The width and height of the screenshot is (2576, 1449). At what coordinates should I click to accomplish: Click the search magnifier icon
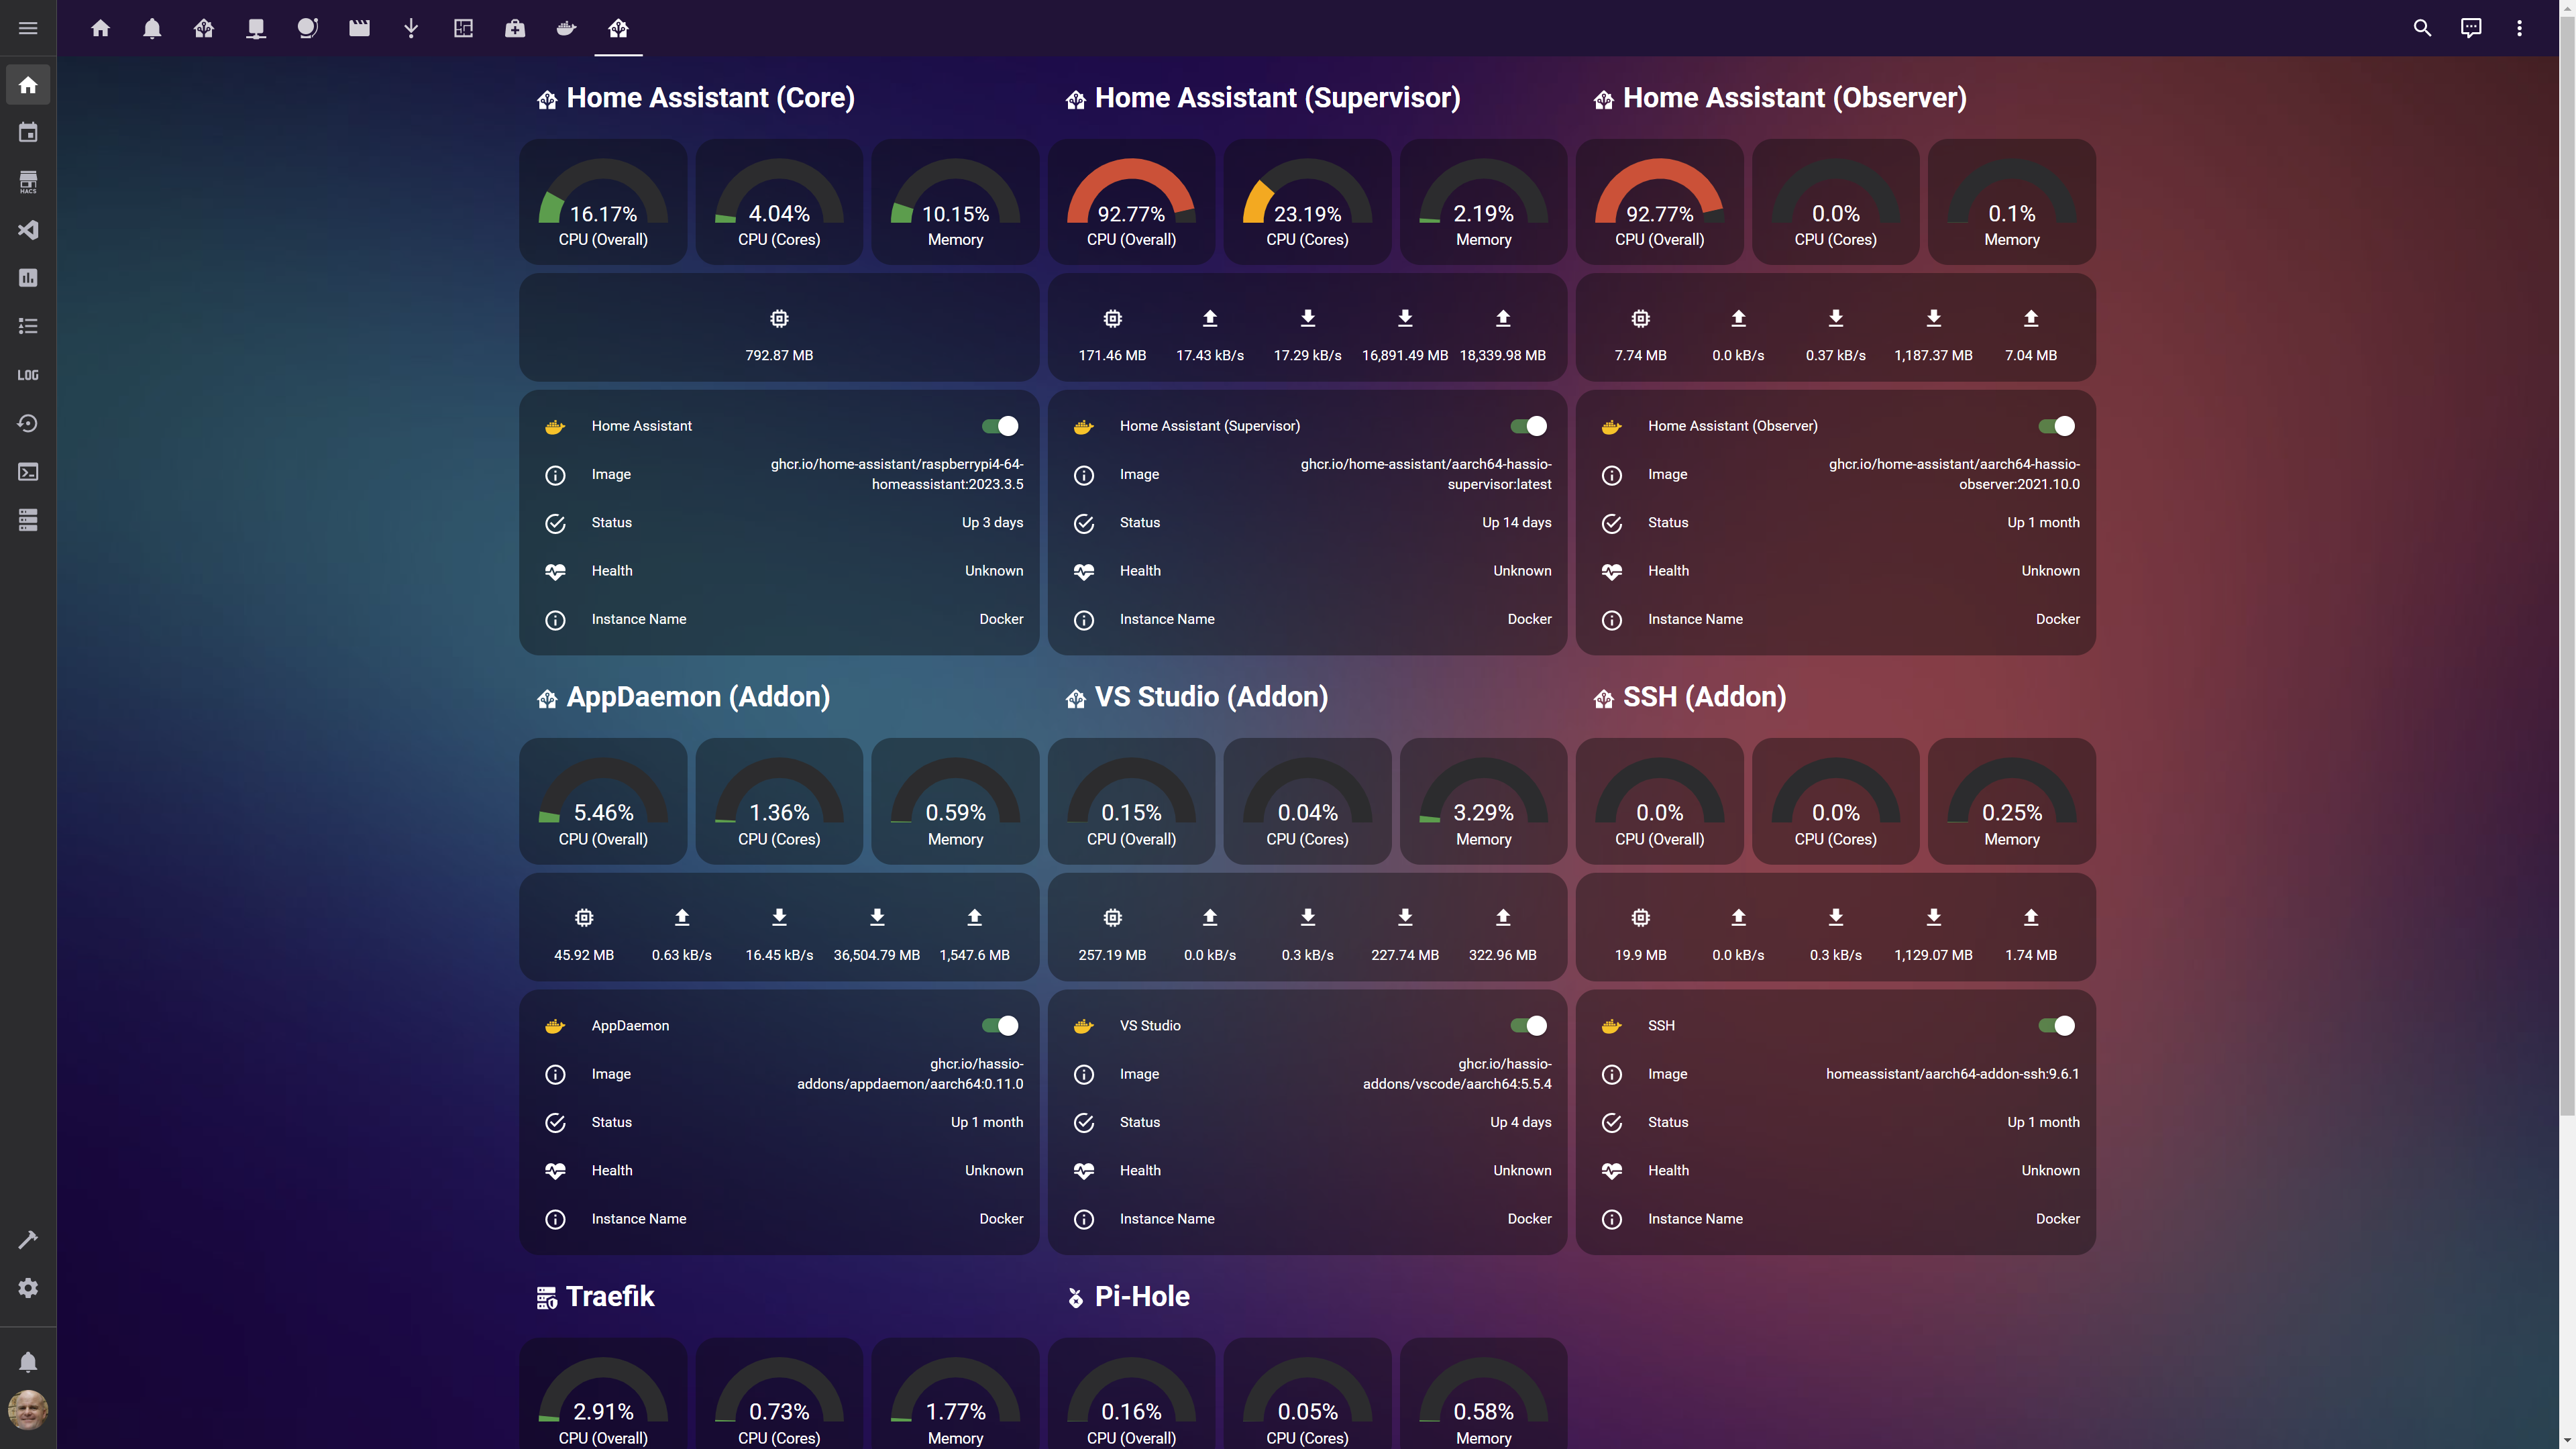pyautogui.click(x=2422, y=28)
